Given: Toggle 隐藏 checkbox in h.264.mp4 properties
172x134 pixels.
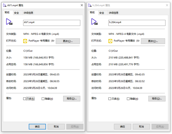Looking at the screenshot, I should (x=128, y=99).
